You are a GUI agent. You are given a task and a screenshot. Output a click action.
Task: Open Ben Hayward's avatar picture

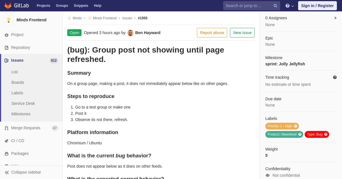coord(131,33)
